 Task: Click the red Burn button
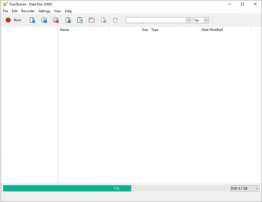[x=13, y=20]
